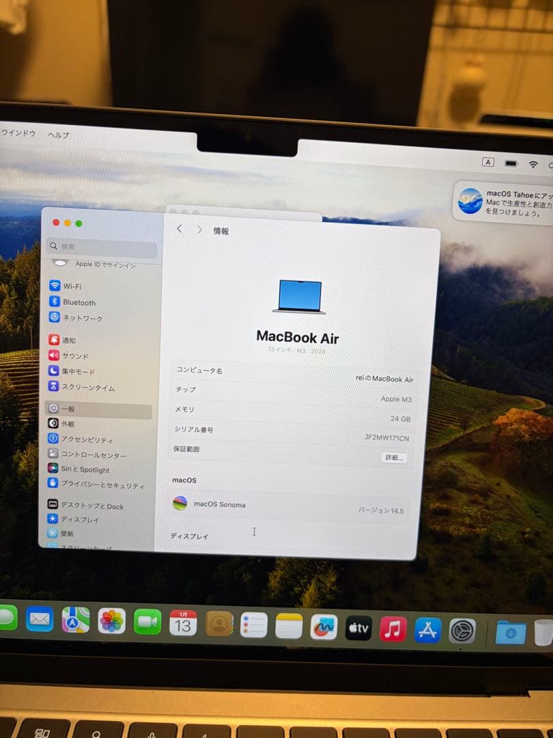Click the back chevron above the info pane
553x738 pixels.
coord(179,230)
